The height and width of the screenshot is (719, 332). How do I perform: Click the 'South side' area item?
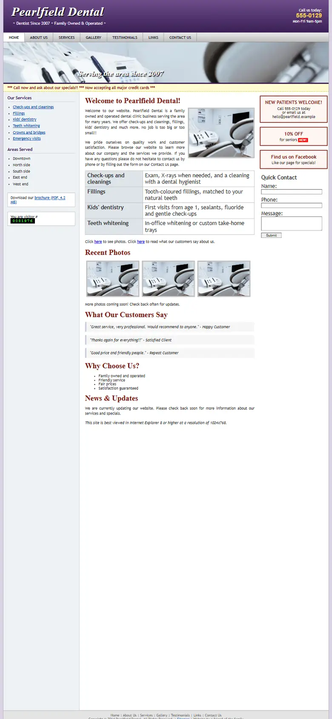(21, 171)
